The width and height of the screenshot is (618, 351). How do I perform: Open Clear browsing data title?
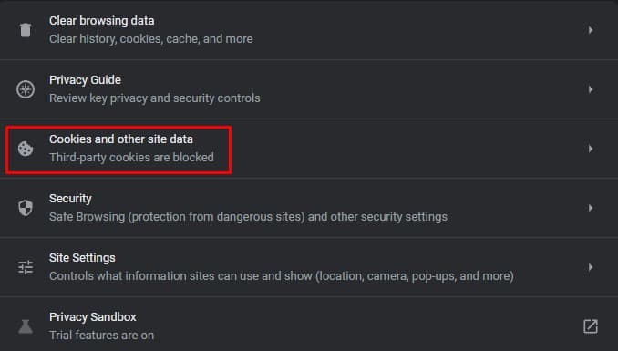(x=102, y=21)
